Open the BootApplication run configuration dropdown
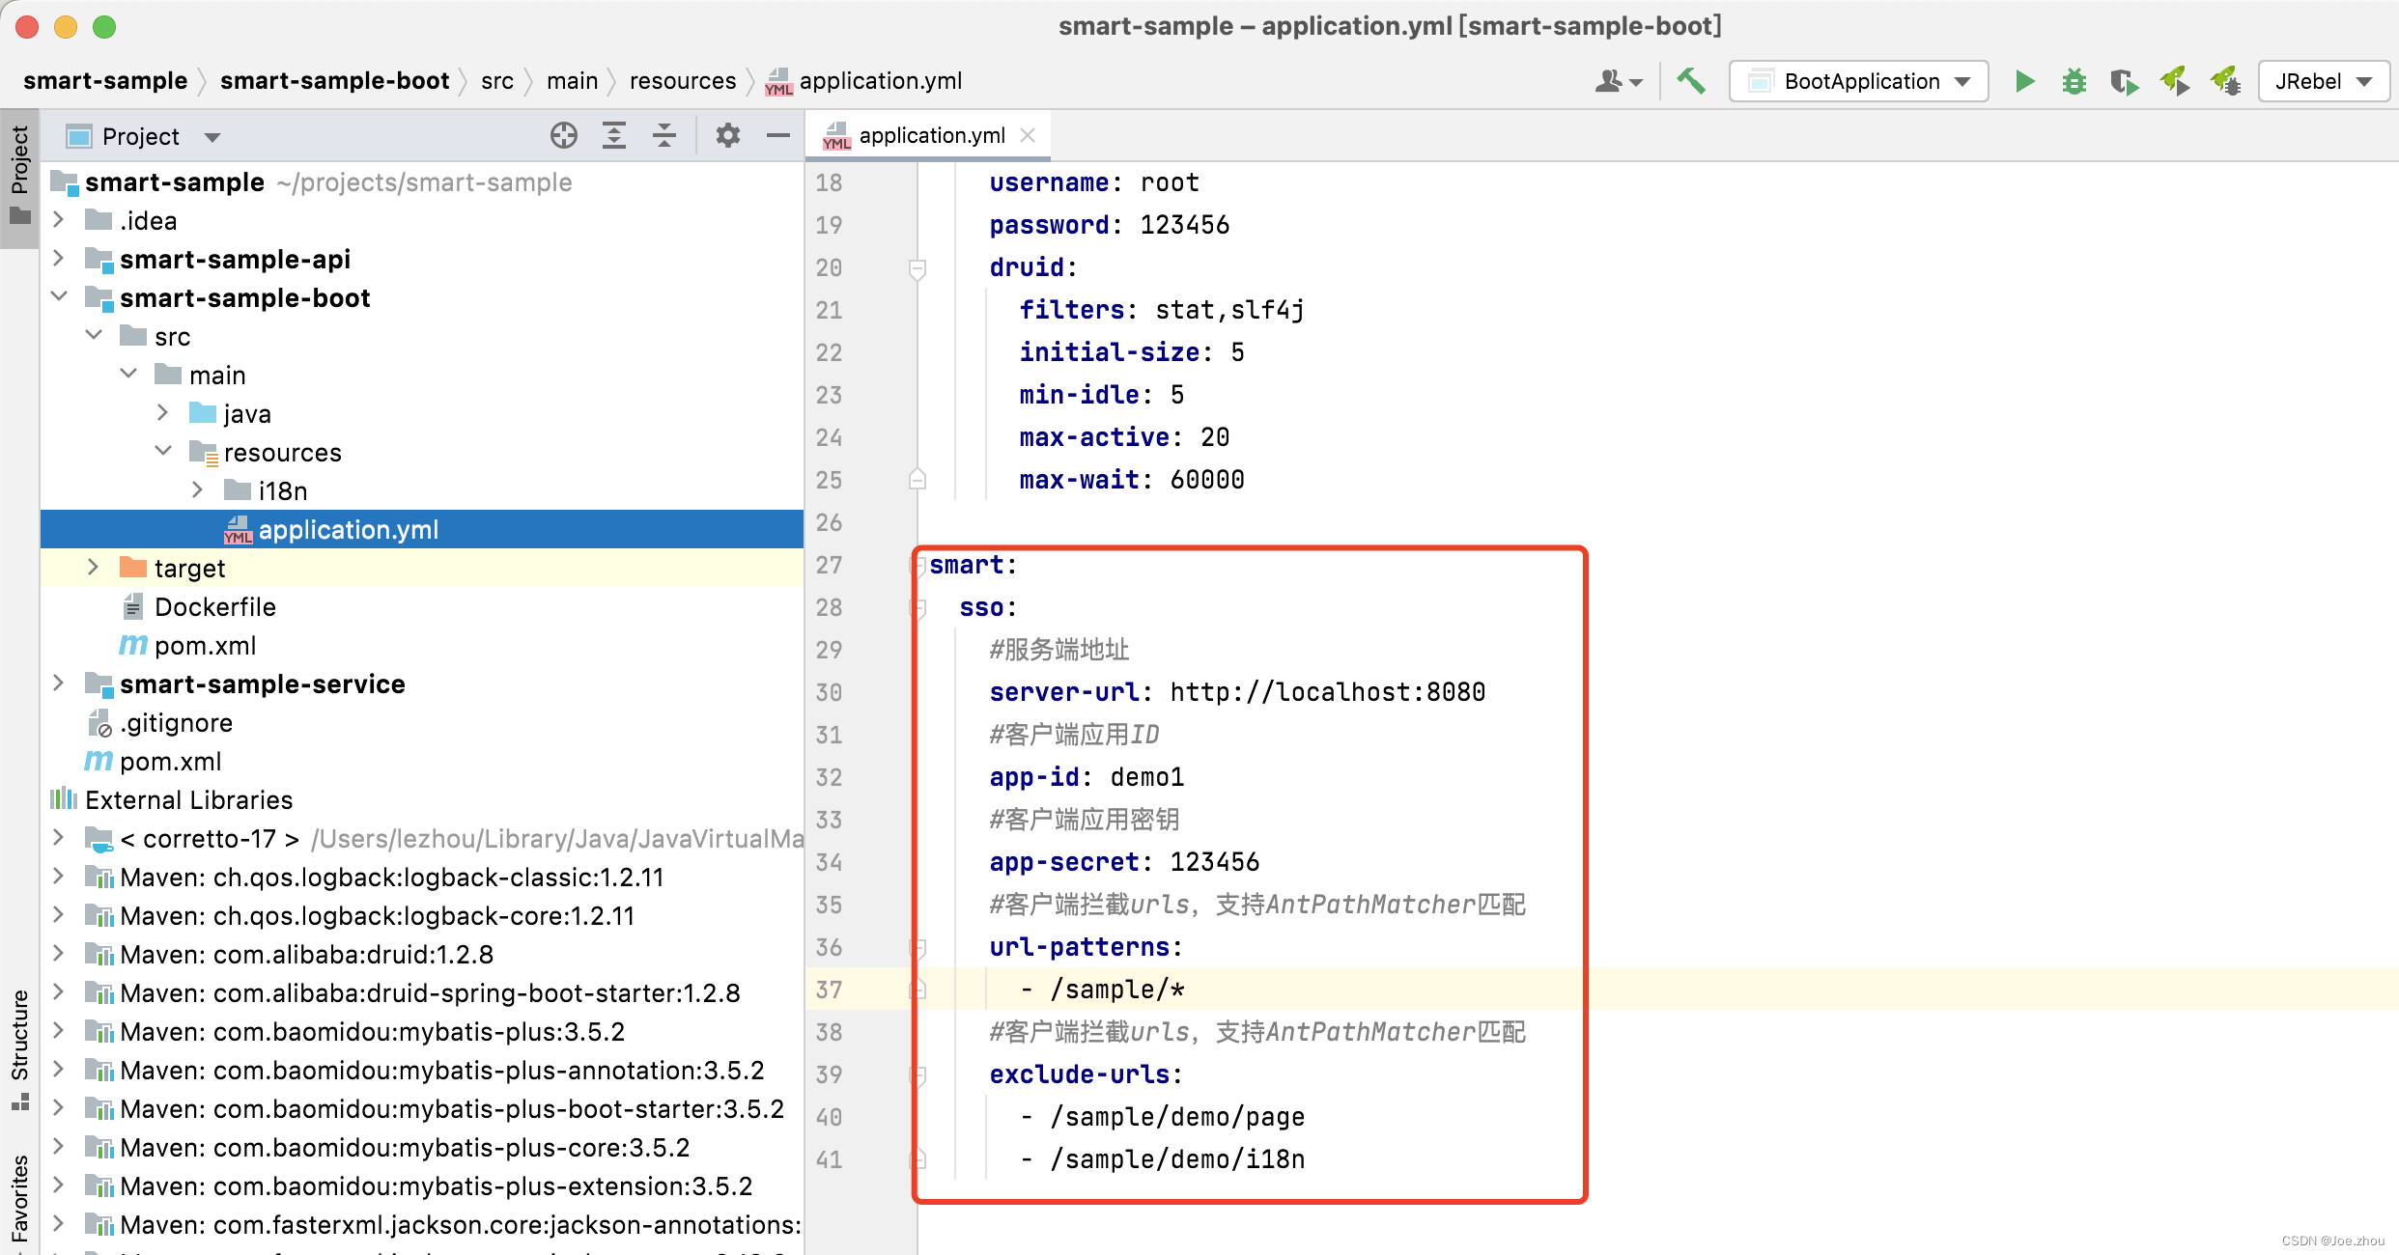 coord(1858,81)
